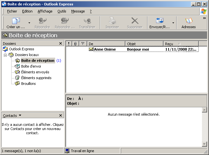Viewport: 209px width, 155px height.
Task: Open the Fichier menu
Action: point(12,11)
